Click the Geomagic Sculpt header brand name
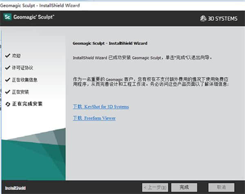The height and width of the screenshot is (194, 245). [34, 17]
